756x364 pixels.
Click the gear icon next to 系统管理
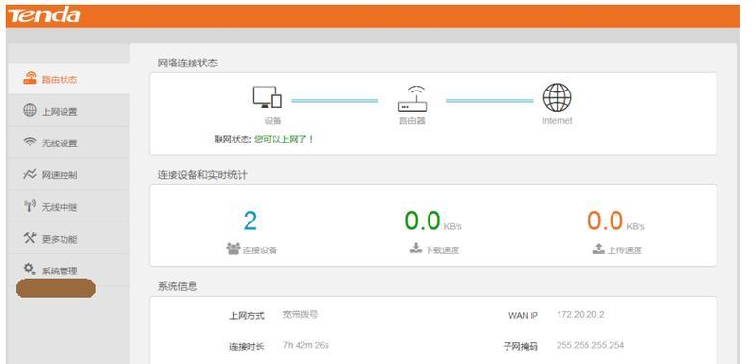coord(30,269)
